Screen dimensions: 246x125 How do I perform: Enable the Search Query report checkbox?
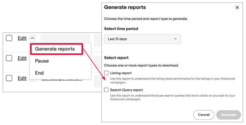click(x=106, y=90)
